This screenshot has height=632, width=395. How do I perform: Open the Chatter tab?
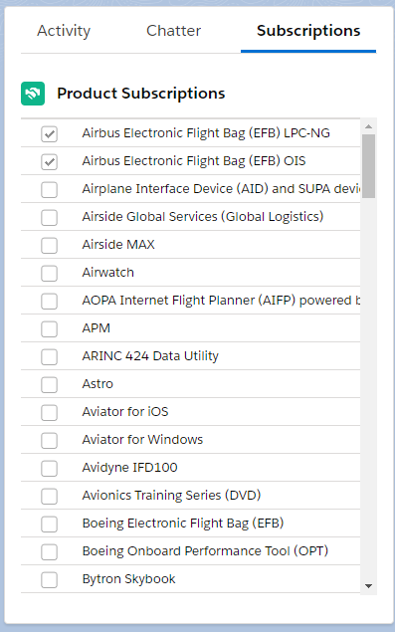(x=174, y=31)
